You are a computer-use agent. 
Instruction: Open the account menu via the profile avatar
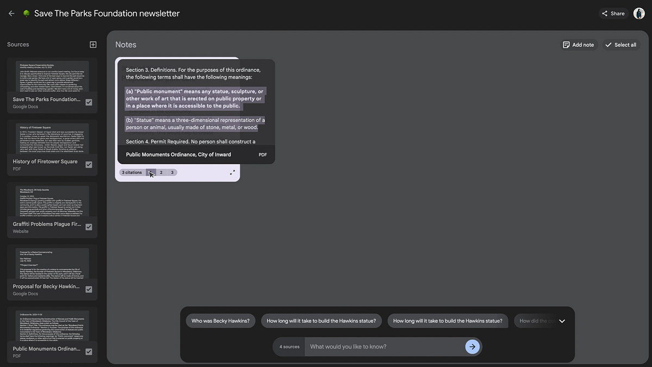coord(638,13)
